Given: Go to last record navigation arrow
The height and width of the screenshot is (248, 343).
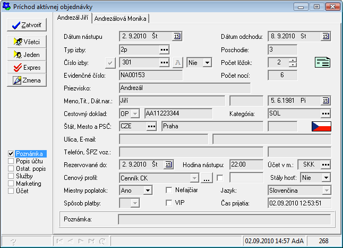Looking at the screenshot, I should pyautogui.click(x=91, y=241).
